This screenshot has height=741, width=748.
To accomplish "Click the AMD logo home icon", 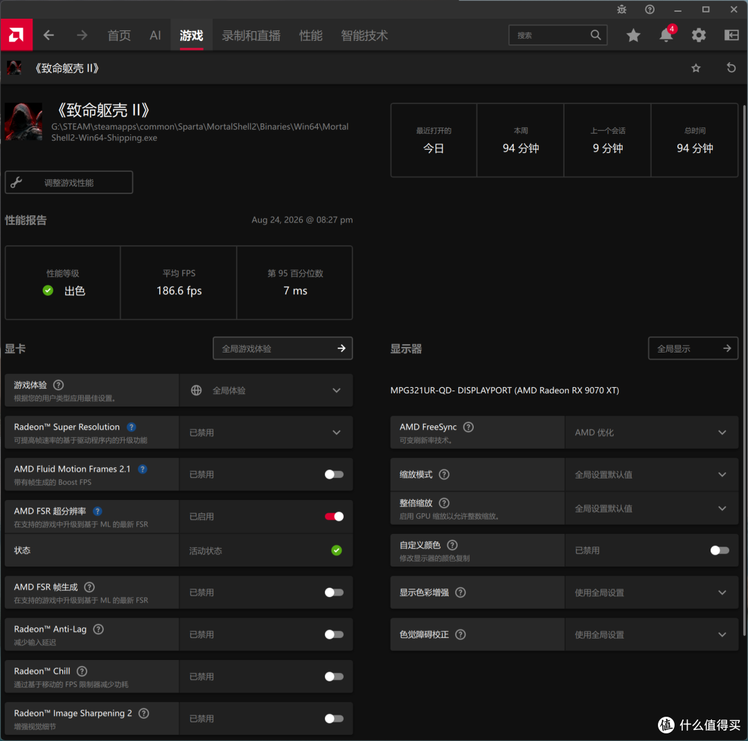I will (16, 35).
